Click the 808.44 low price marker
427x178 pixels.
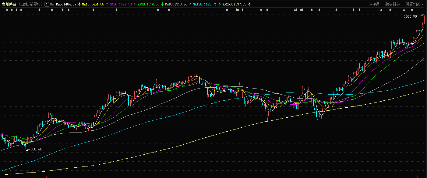click(36, 149)
